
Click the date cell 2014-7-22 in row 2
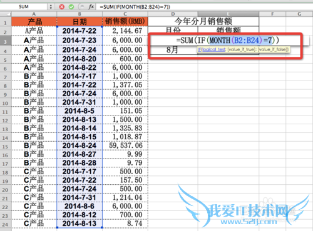coord(80,31)
